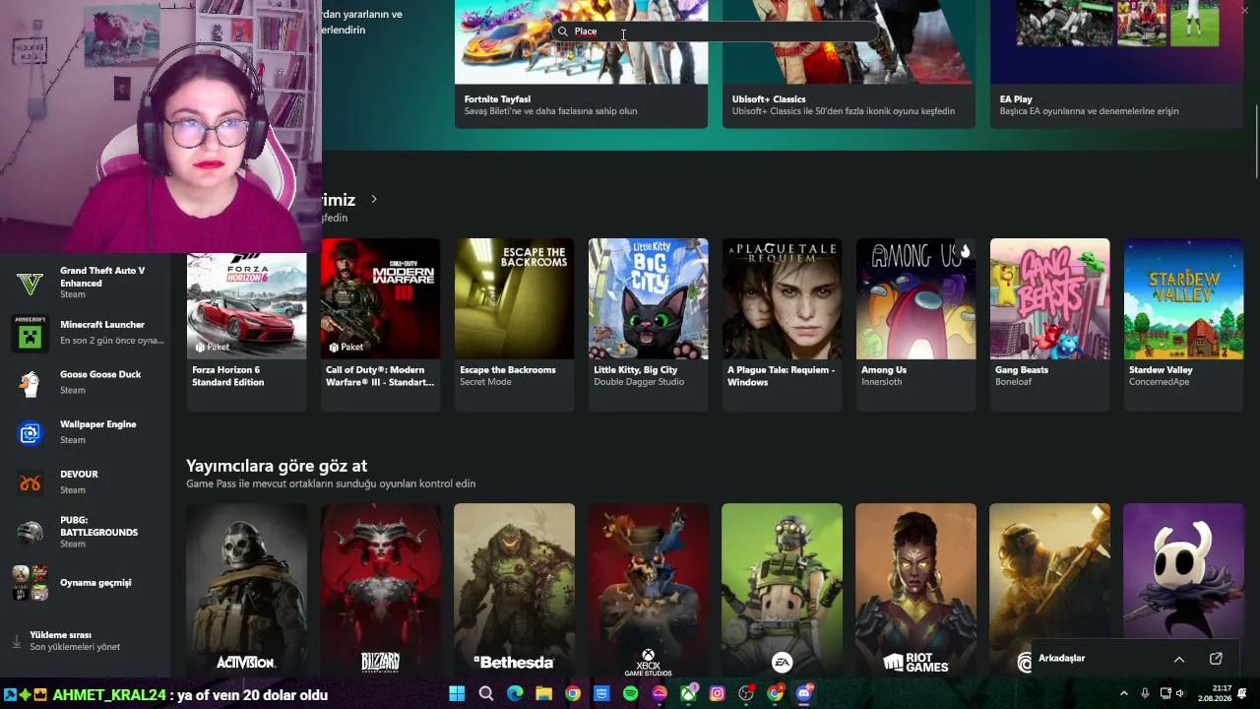
Task: Click the 'Boneloaf' developer name
Action: coord(1013,382)
